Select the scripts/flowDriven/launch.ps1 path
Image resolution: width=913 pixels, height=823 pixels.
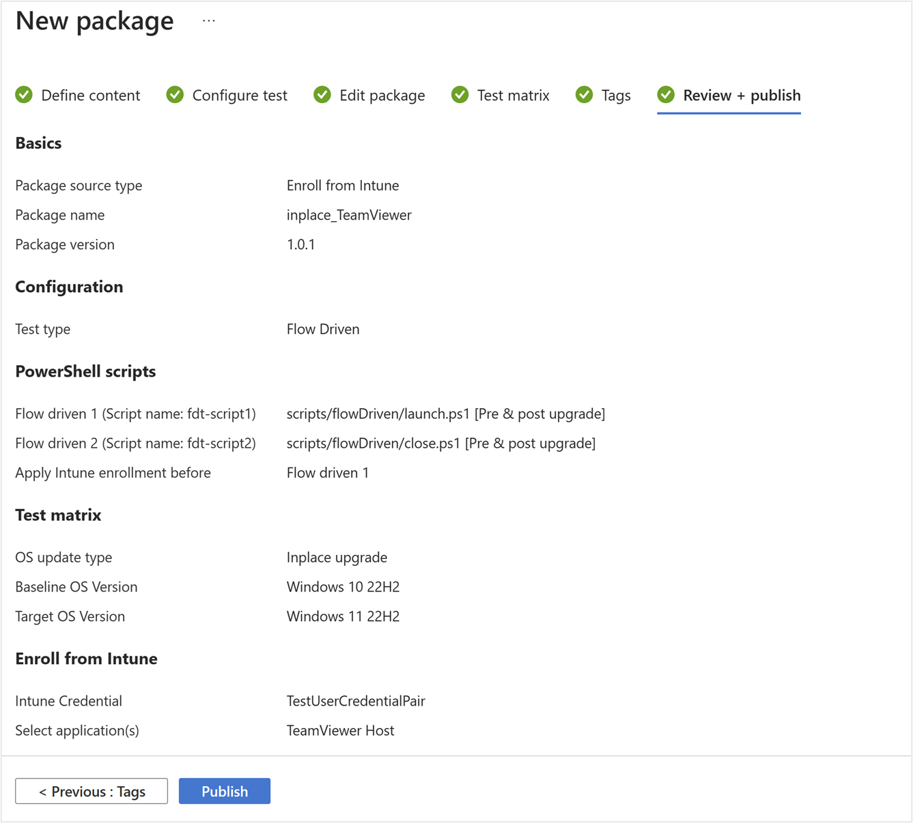[x=378, y=414]
